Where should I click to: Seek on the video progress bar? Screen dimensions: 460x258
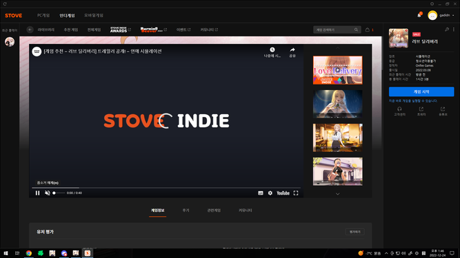coord(166,188)
